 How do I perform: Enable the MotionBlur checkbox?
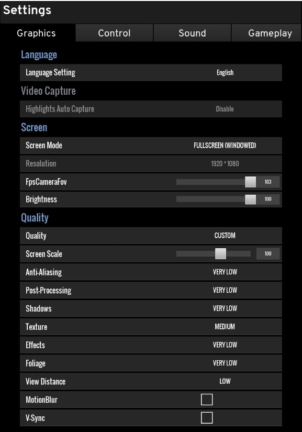coord(207,400)
